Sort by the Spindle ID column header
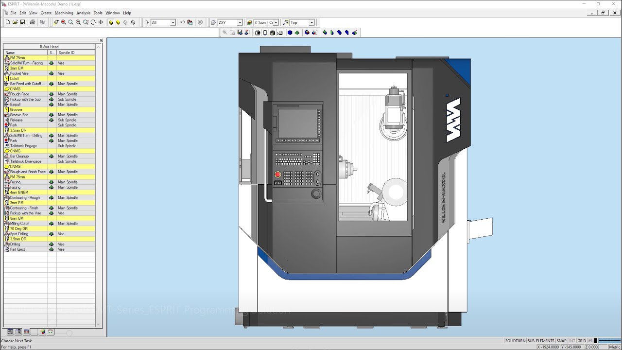622x350 pixels. (76, 52)
